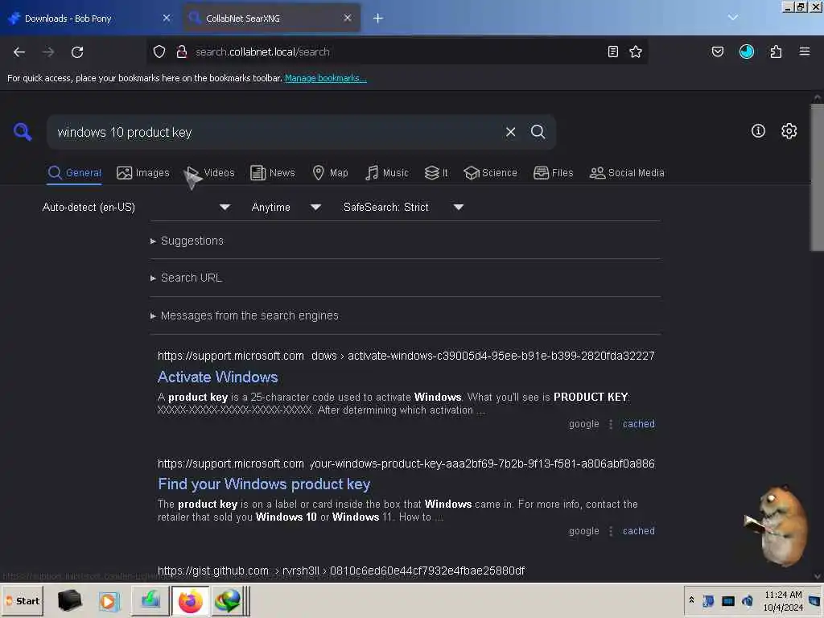Click the volume speaker tray icon

coord(748,600)
